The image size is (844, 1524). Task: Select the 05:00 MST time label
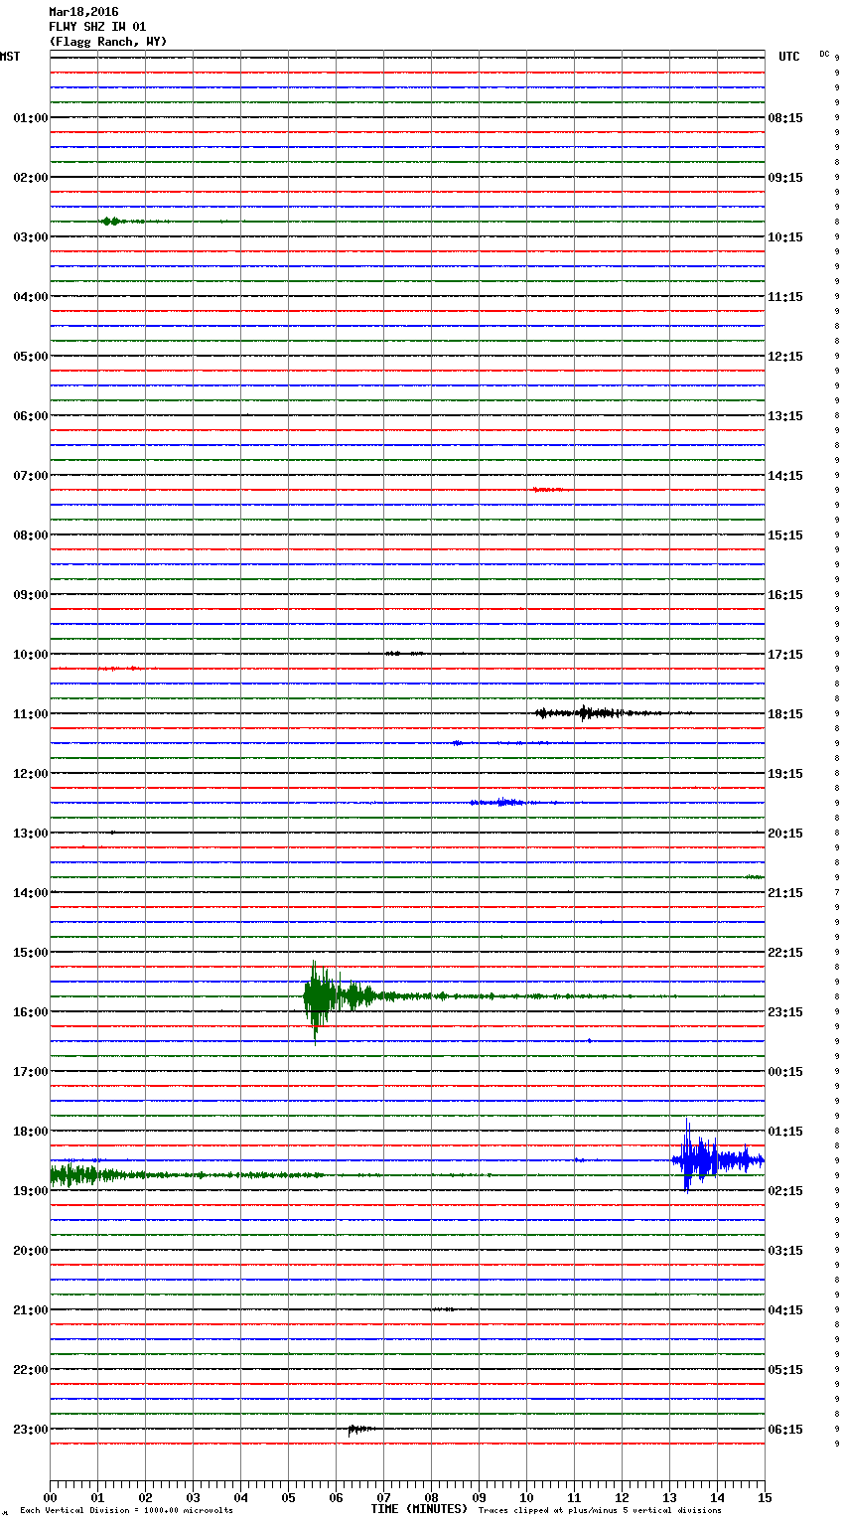tap(31, 356)
